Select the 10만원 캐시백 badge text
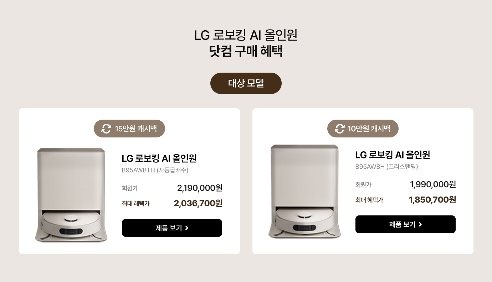Image resolution: width=492 pixels, height=282 pixels. 369,129
